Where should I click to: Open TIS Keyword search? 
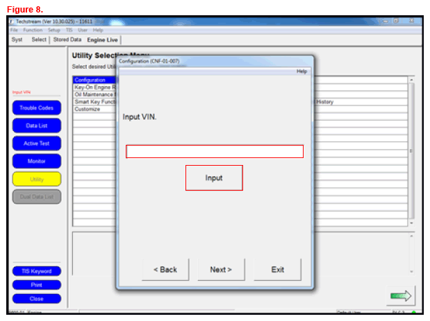(37, 271)
